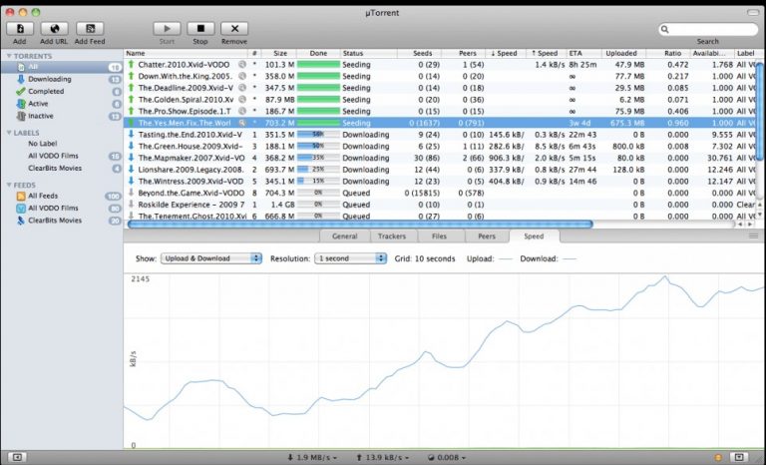Image resolution: width=766 pixels, height=465 pixels.
Task: Click search icon next to Chatter.2010 name
Action: [242, 65]
